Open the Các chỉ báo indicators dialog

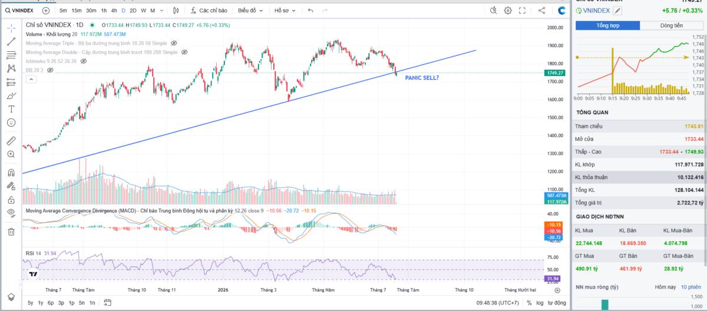[209, 10]
